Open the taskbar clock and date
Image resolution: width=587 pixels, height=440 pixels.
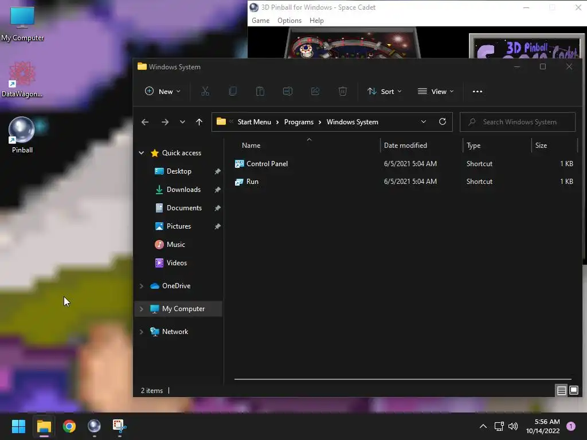click(x=543, y=426)
